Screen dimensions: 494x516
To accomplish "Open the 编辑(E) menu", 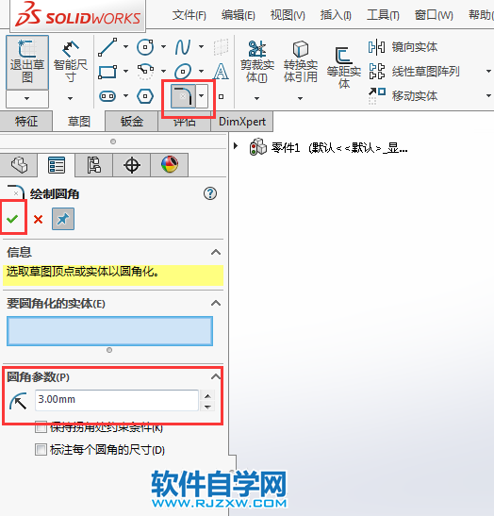I will pyautogui.click(x=239, y=15).
